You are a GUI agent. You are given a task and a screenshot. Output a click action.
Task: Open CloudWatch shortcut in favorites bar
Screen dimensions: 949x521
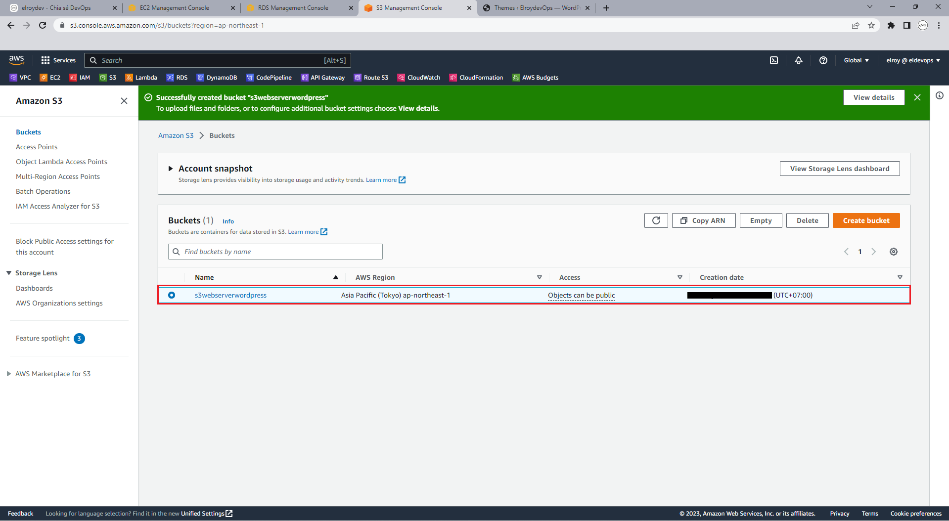[419, 78]
